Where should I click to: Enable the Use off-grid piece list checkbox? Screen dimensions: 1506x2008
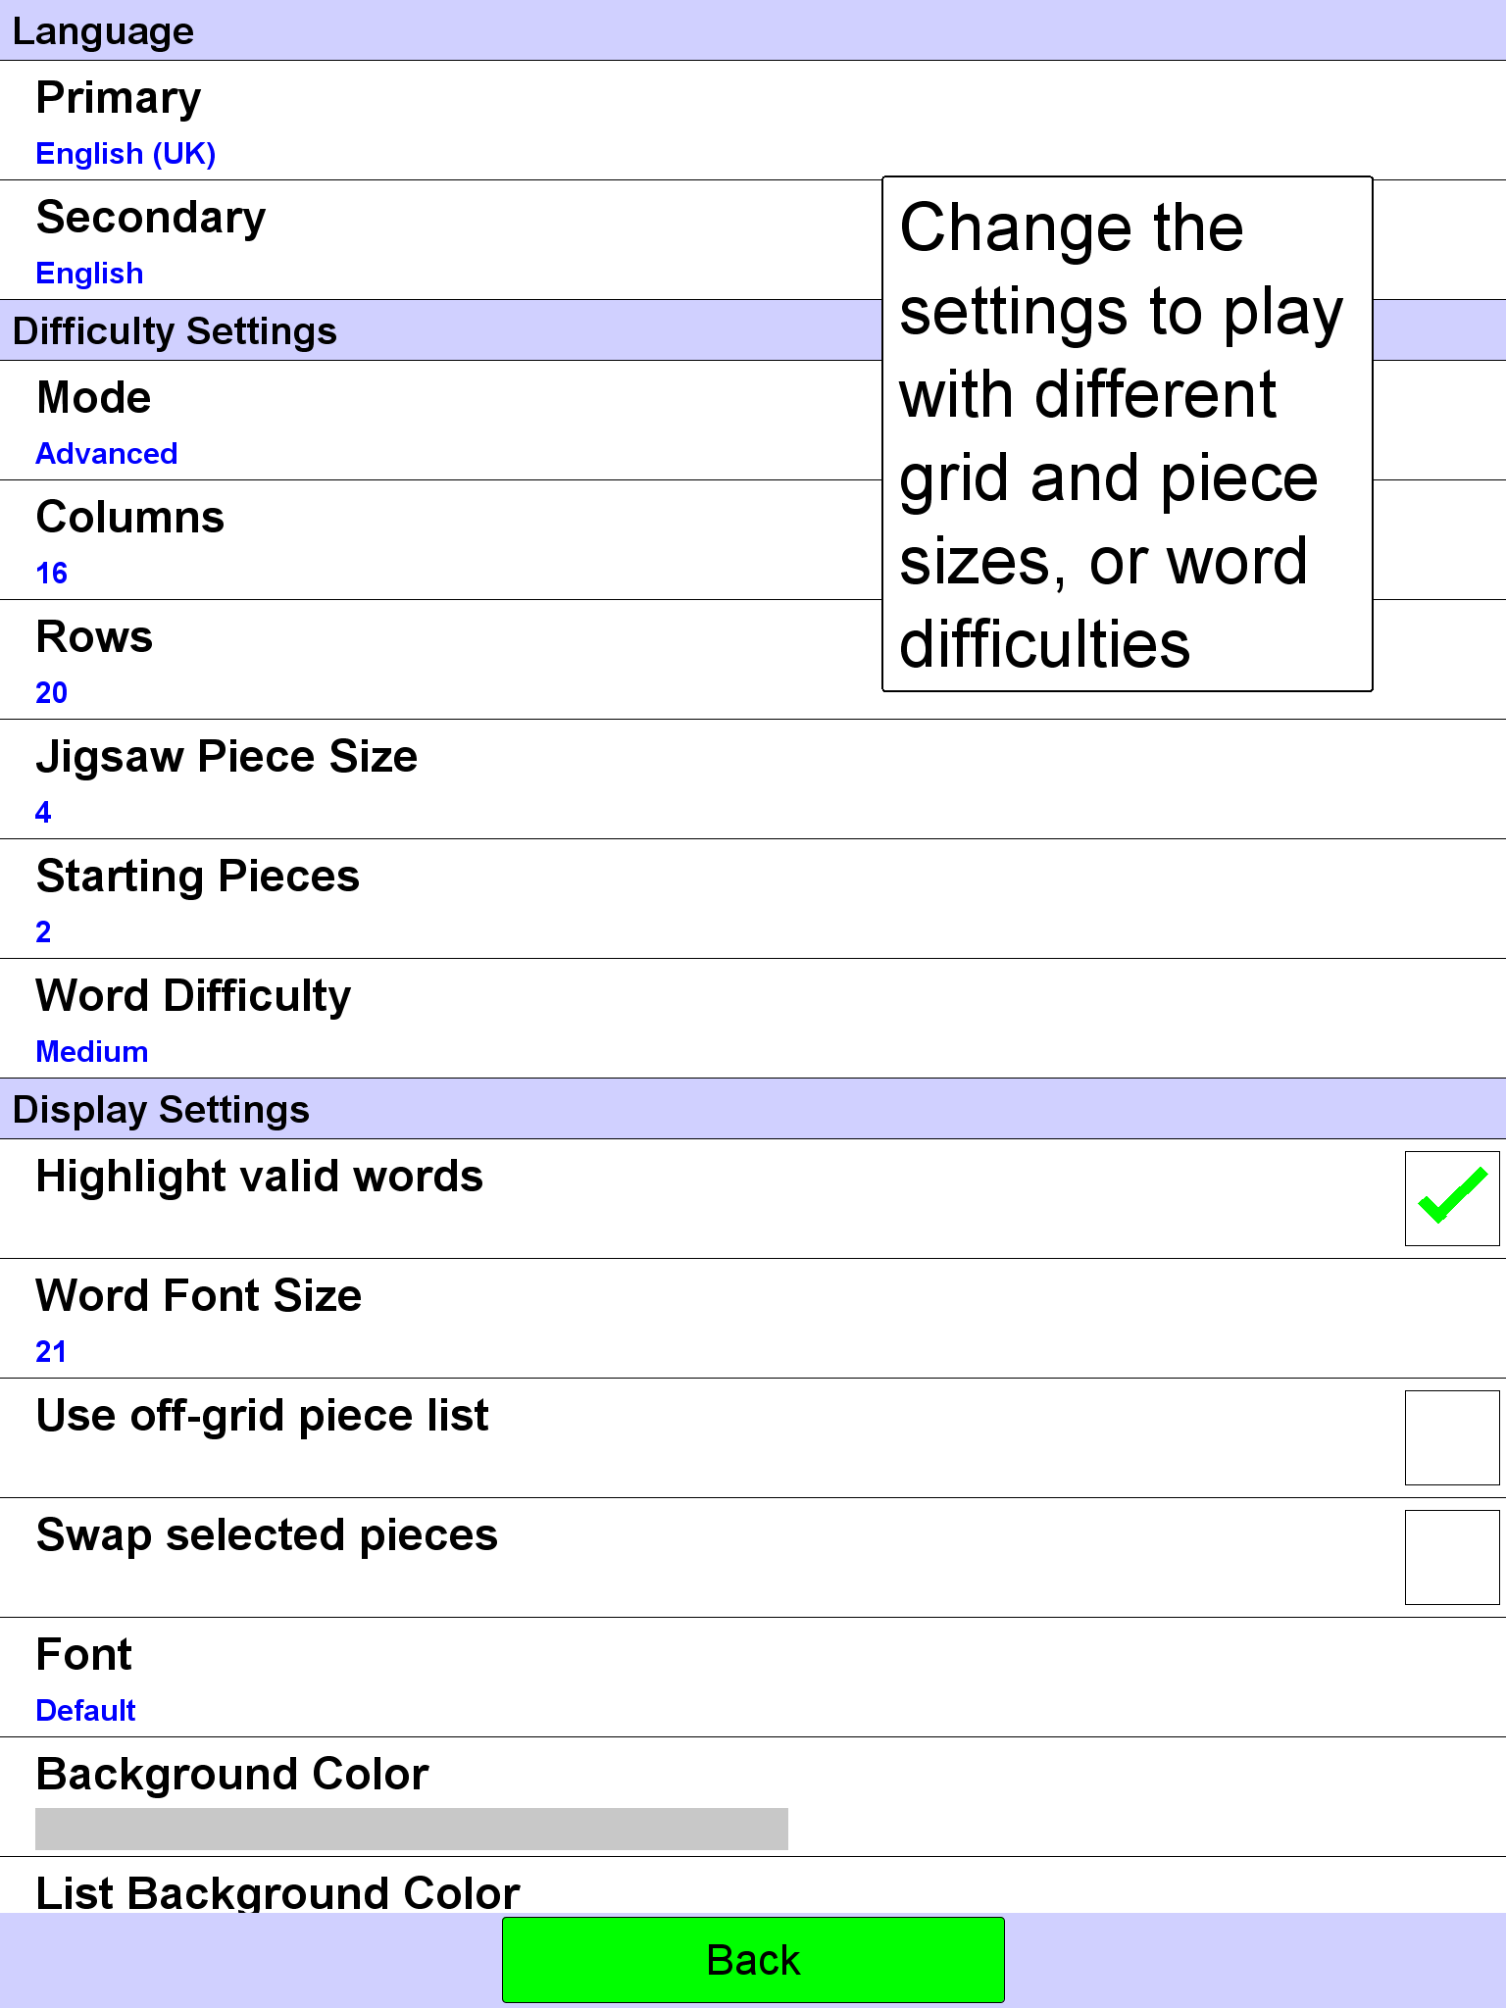(x=1451, y=1437)
